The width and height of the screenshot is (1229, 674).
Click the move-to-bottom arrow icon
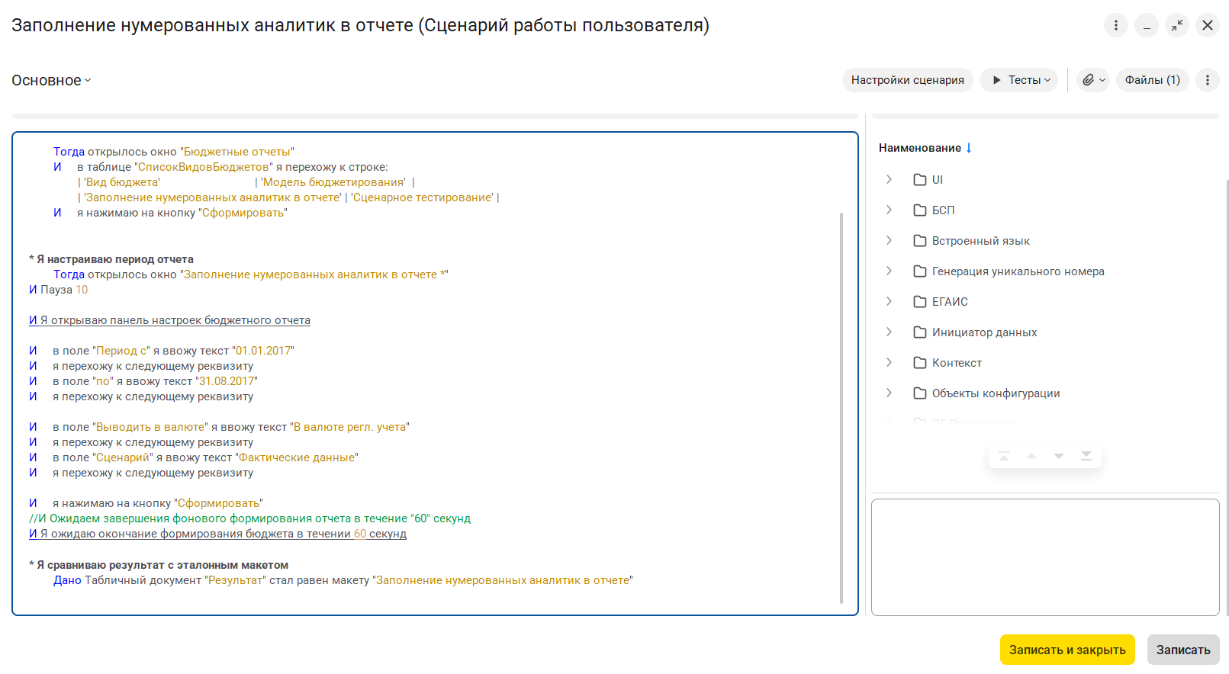(x=1086, y=456)
